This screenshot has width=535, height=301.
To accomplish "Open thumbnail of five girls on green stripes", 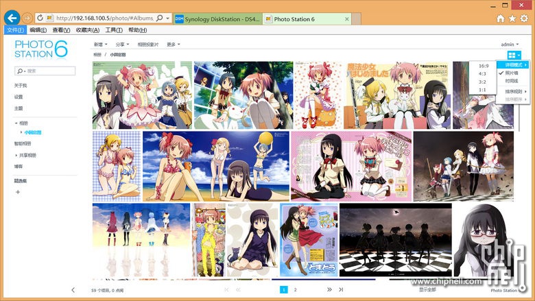I will (142, 95).
